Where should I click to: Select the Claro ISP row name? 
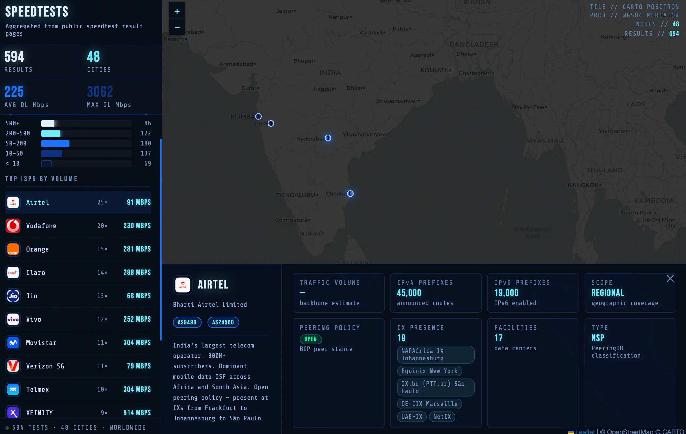coord(36,272)
